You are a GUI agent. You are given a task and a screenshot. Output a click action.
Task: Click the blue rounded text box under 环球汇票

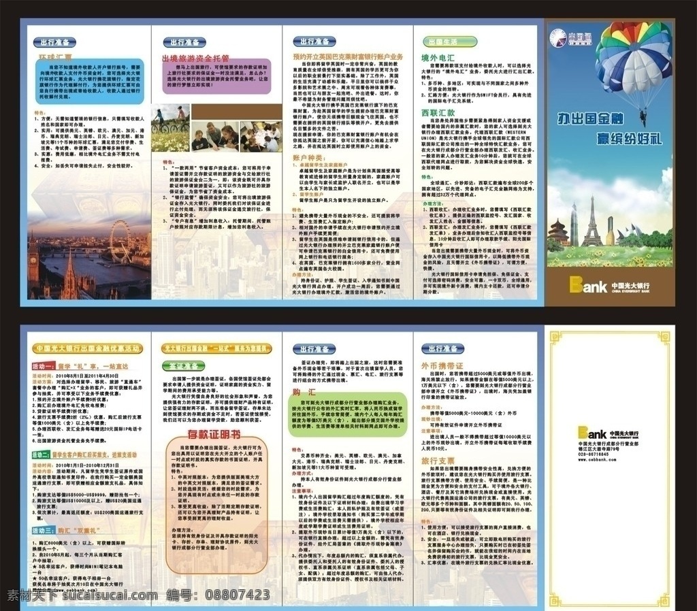click(90, 82)
